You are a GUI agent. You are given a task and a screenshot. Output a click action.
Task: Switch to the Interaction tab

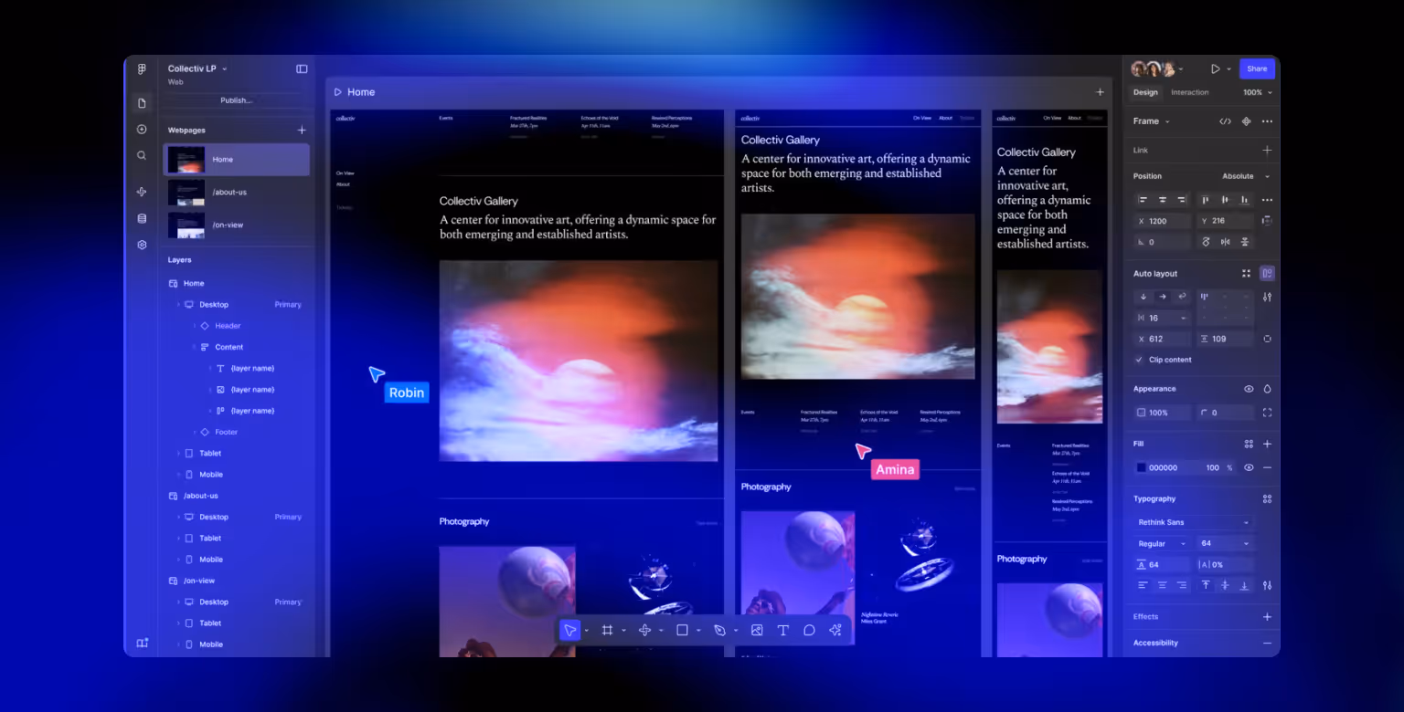click(1190, 92)
